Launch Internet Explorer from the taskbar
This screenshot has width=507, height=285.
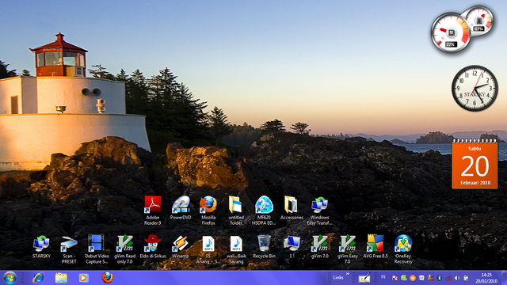38,278
